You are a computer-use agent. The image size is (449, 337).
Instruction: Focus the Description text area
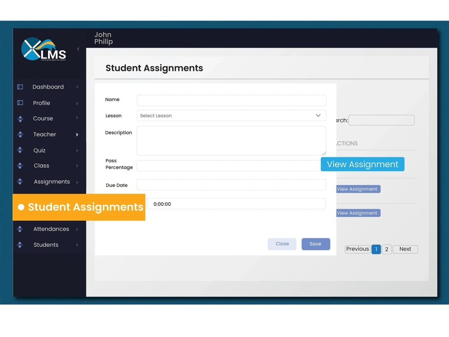[231, 141]
